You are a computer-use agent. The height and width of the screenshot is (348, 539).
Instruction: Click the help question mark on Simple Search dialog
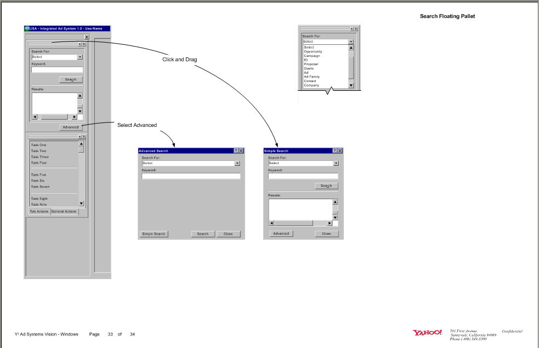335,151
